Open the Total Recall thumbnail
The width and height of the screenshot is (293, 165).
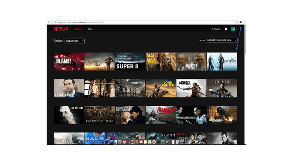point(222,88)
